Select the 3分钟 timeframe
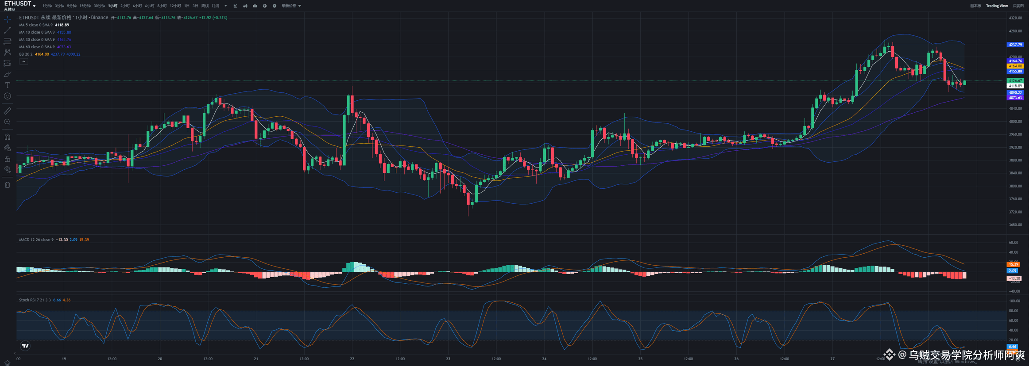 tap(59, 6)
